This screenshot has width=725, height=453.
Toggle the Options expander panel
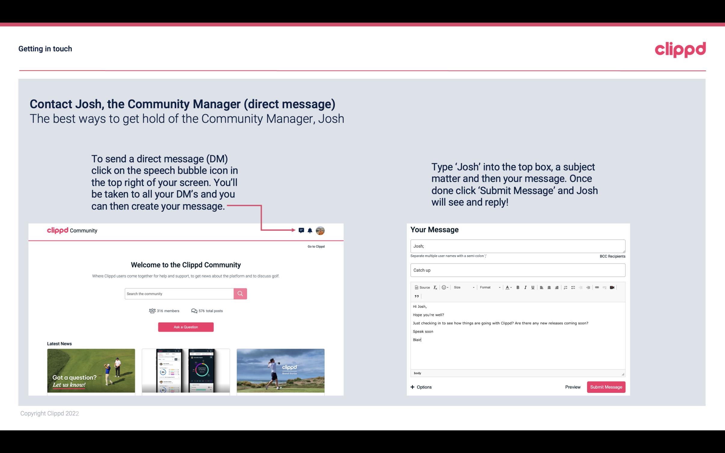(420, 387)
